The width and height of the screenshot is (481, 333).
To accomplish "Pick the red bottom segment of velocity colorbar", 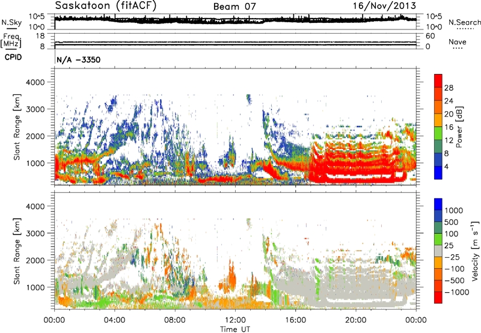I will 438,298.
